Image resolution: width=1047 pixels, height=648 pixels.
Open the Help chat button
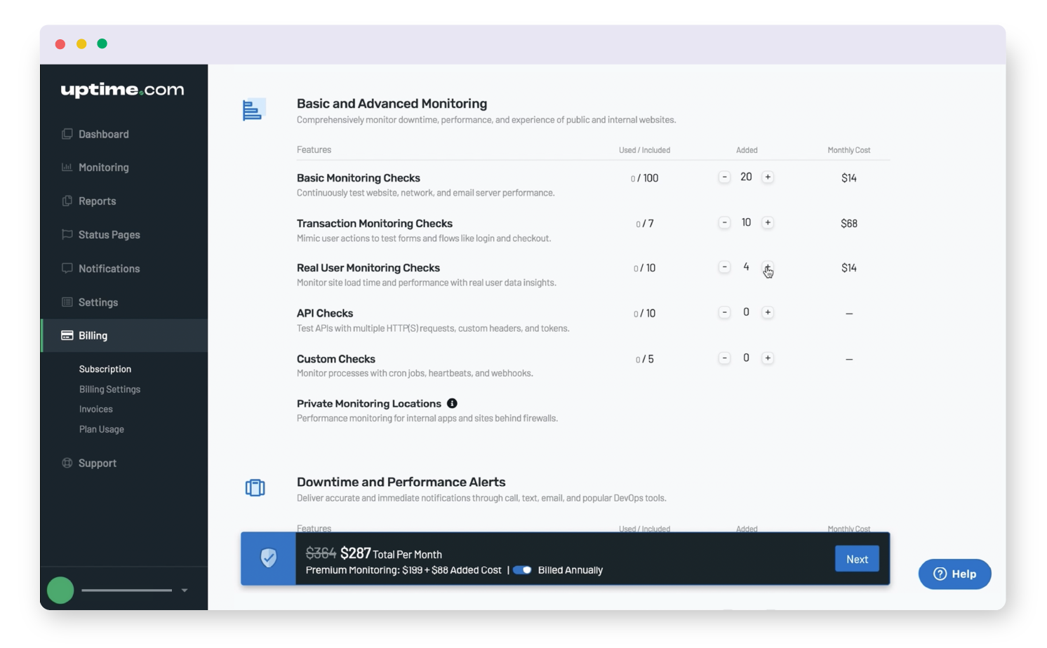pyautogui.click(x=954, y=574)
